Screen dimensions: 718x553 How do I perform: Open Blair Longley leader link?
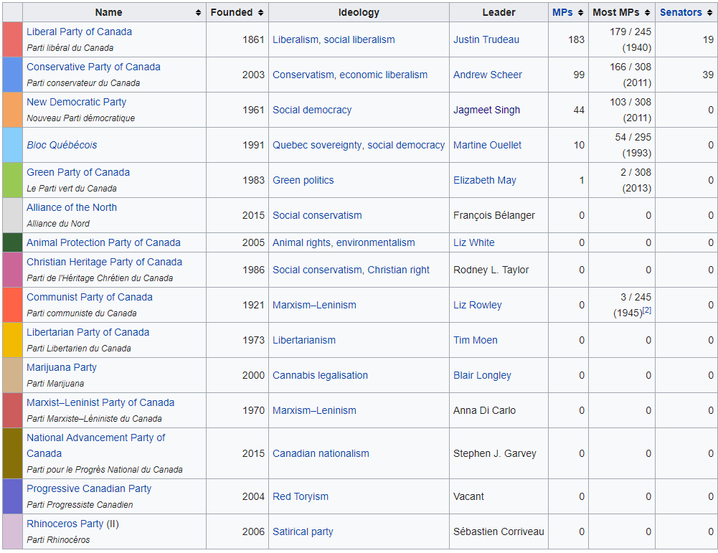(x=482, y=376)
